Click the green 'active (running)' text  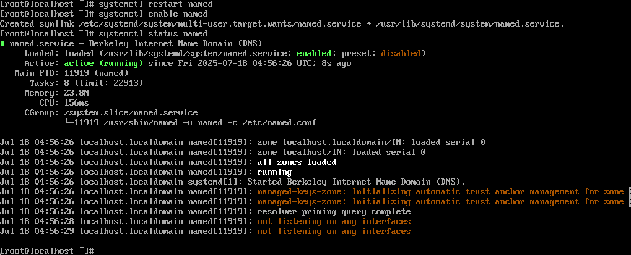point(104,64)
